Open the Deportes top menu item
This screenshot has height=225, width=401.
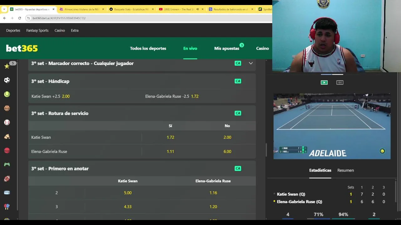click(13, 30)
